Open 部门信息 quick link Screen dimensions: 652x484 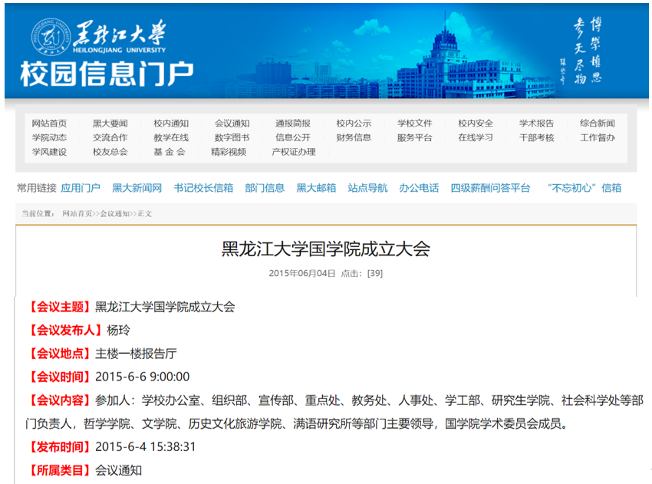coord(265,188)
